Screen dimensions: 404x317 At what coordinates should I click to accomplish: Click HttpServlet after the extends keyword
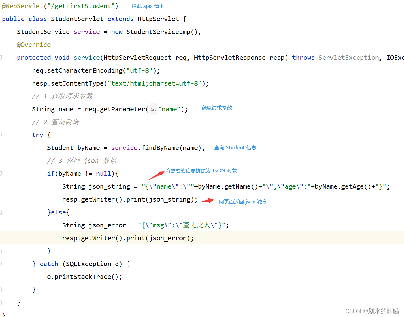point(158,19)
